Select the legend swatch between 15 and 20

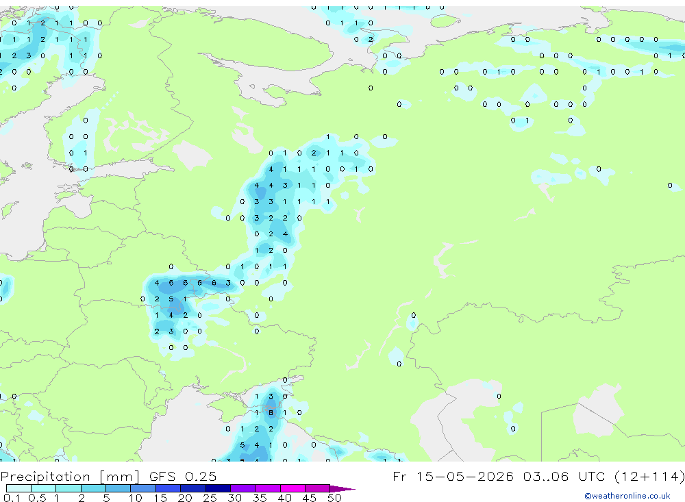click(x=168, y=488)
